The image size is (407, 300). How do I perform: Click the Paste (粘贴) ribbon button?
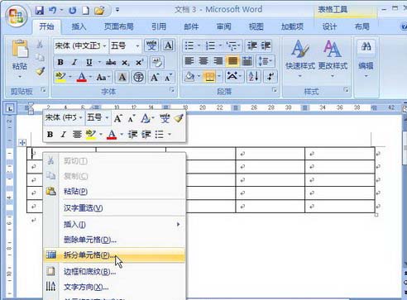pos(20,59)
